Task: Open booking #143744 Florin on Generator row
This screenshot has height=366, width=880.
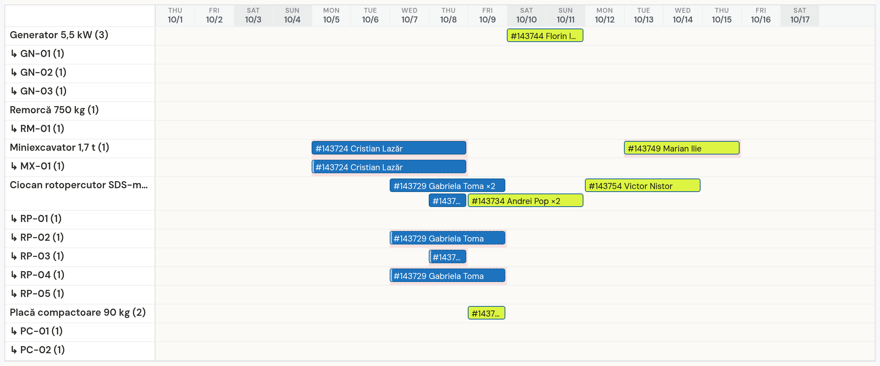Action: tap(545, 36)
